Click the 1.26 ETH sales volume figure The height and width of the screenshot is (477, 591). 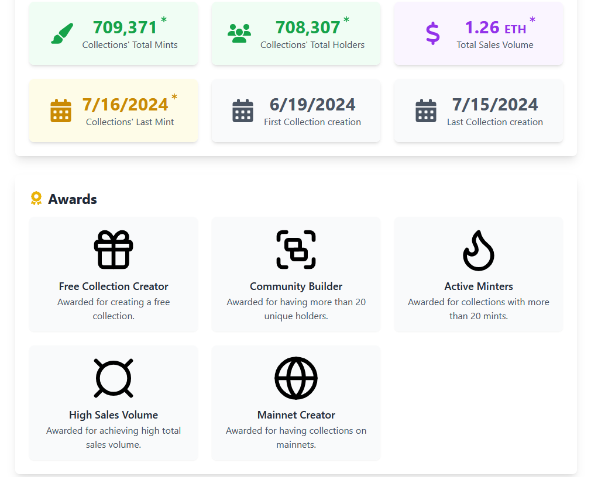coord(495,27)
